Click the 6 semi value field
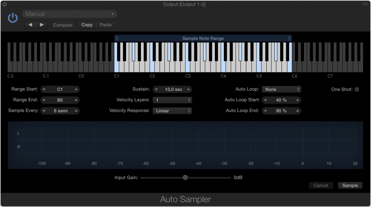The width and height of the screenshot is (371, 207). click(61, 111)
